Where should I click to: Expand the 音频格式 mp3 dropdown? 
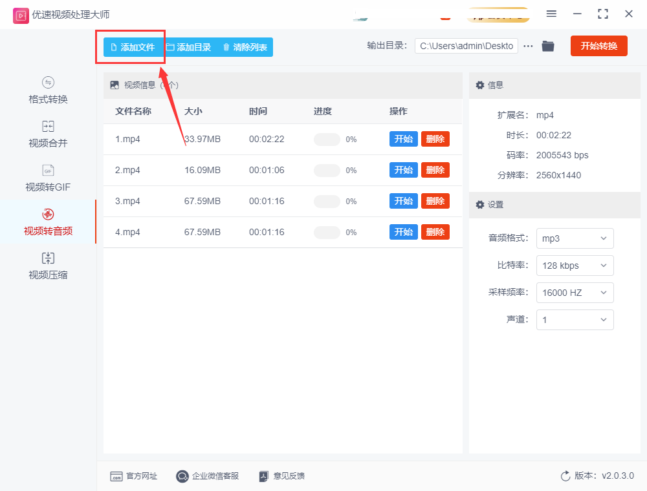pos(575,238)
